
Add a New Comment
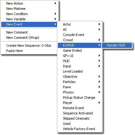[x=29, y=32]
